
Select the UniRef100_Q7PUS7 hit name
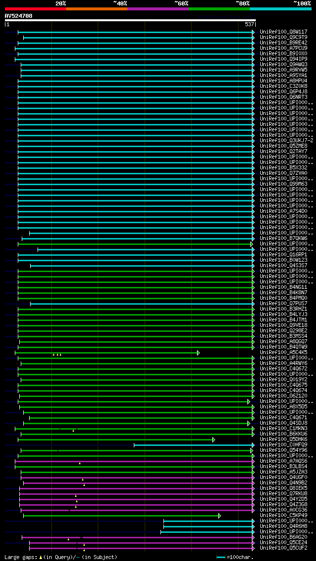pyautogui.click(x=283, y=304)
